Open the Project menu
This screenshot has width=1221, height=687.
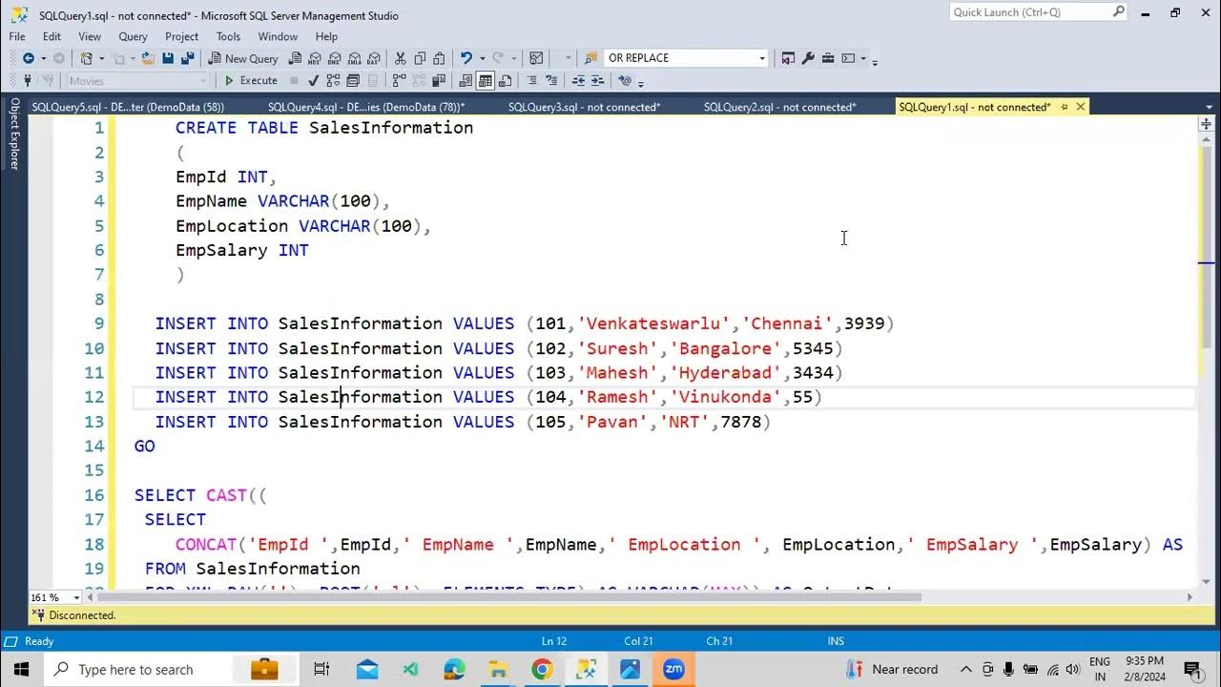[x=181, y=36]
